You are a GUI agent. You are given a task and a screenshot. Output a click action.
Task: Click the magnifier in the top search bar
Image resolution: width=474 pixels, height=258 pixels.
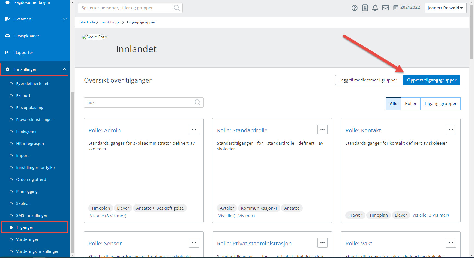click(176, 8)
